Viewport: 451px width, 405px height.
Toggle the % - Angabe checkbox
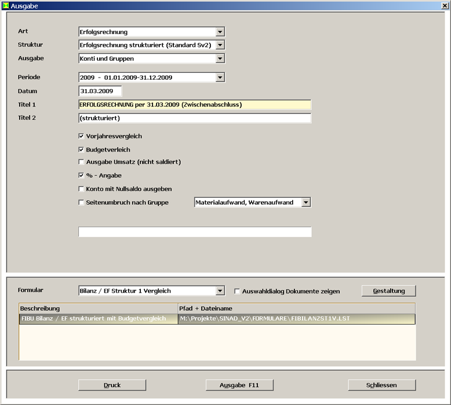[x=82, y=175]
